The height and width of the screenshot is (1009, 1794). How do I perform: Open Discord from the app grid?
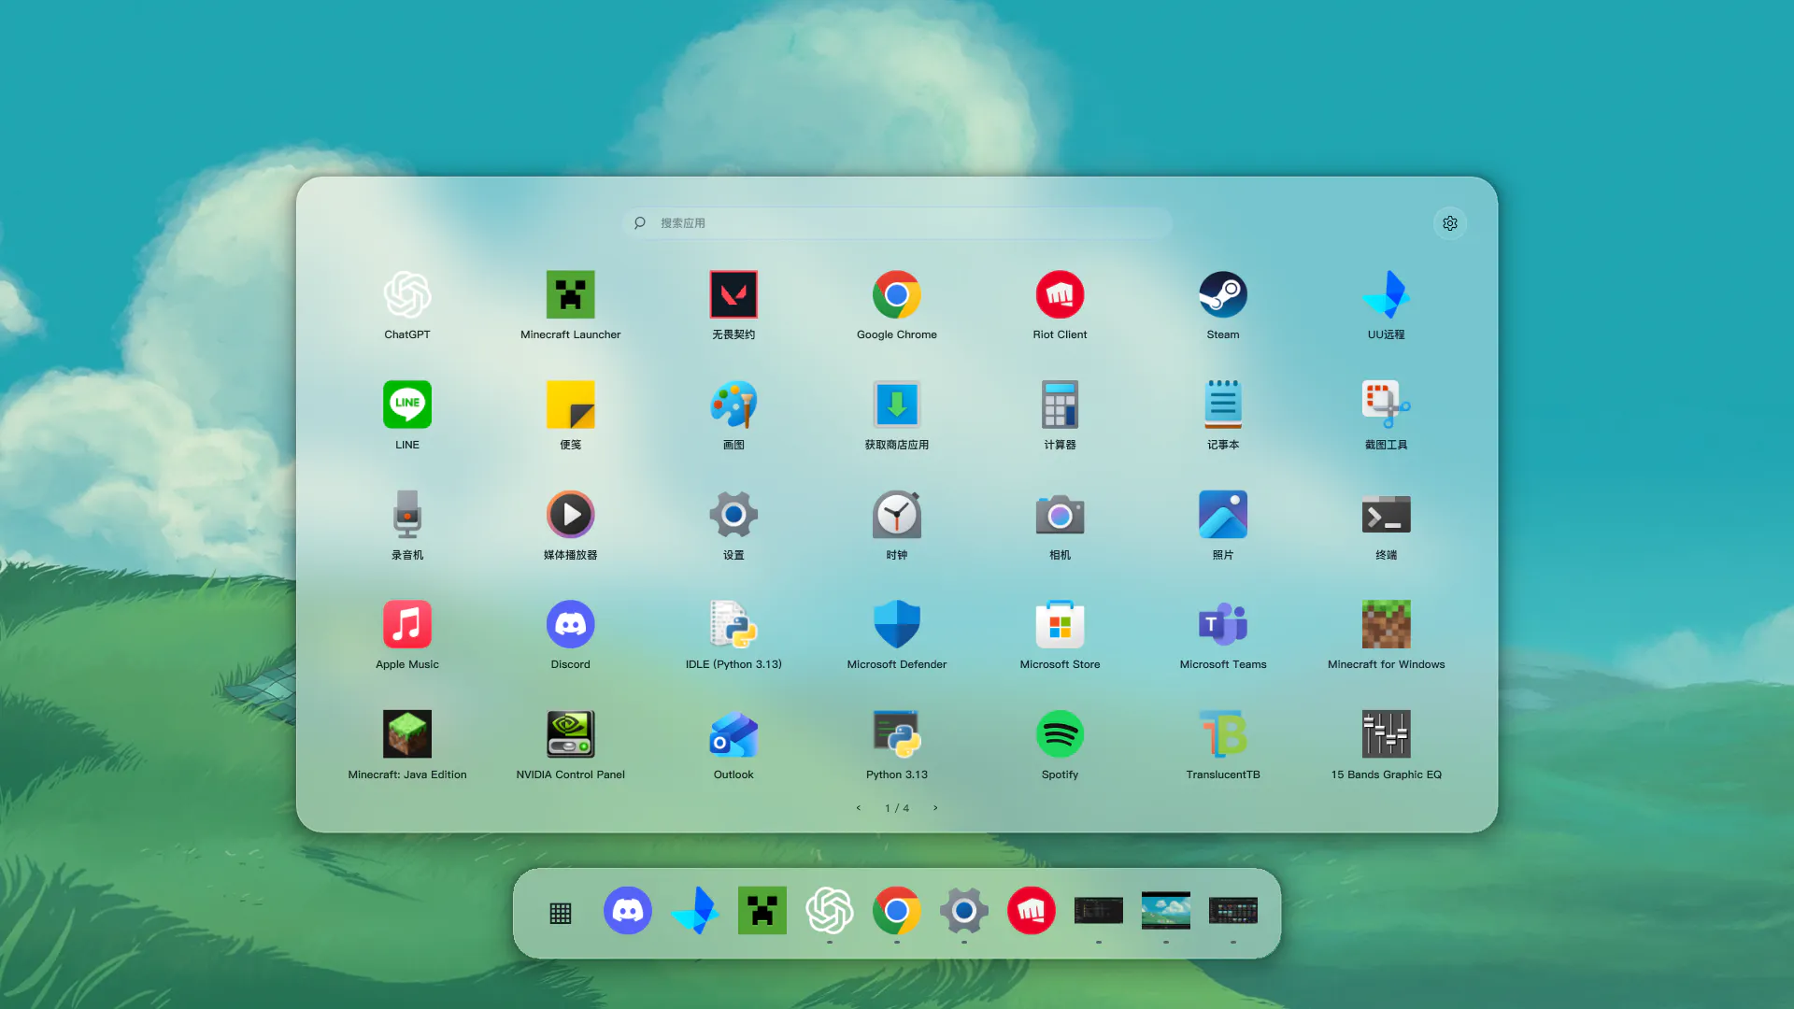click(570, 624)
